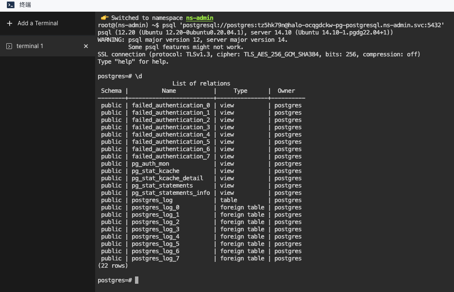Click the "(22 rows)" summary text
The width and height of the screenshot is (454, 292).
(x=113, y=265)
